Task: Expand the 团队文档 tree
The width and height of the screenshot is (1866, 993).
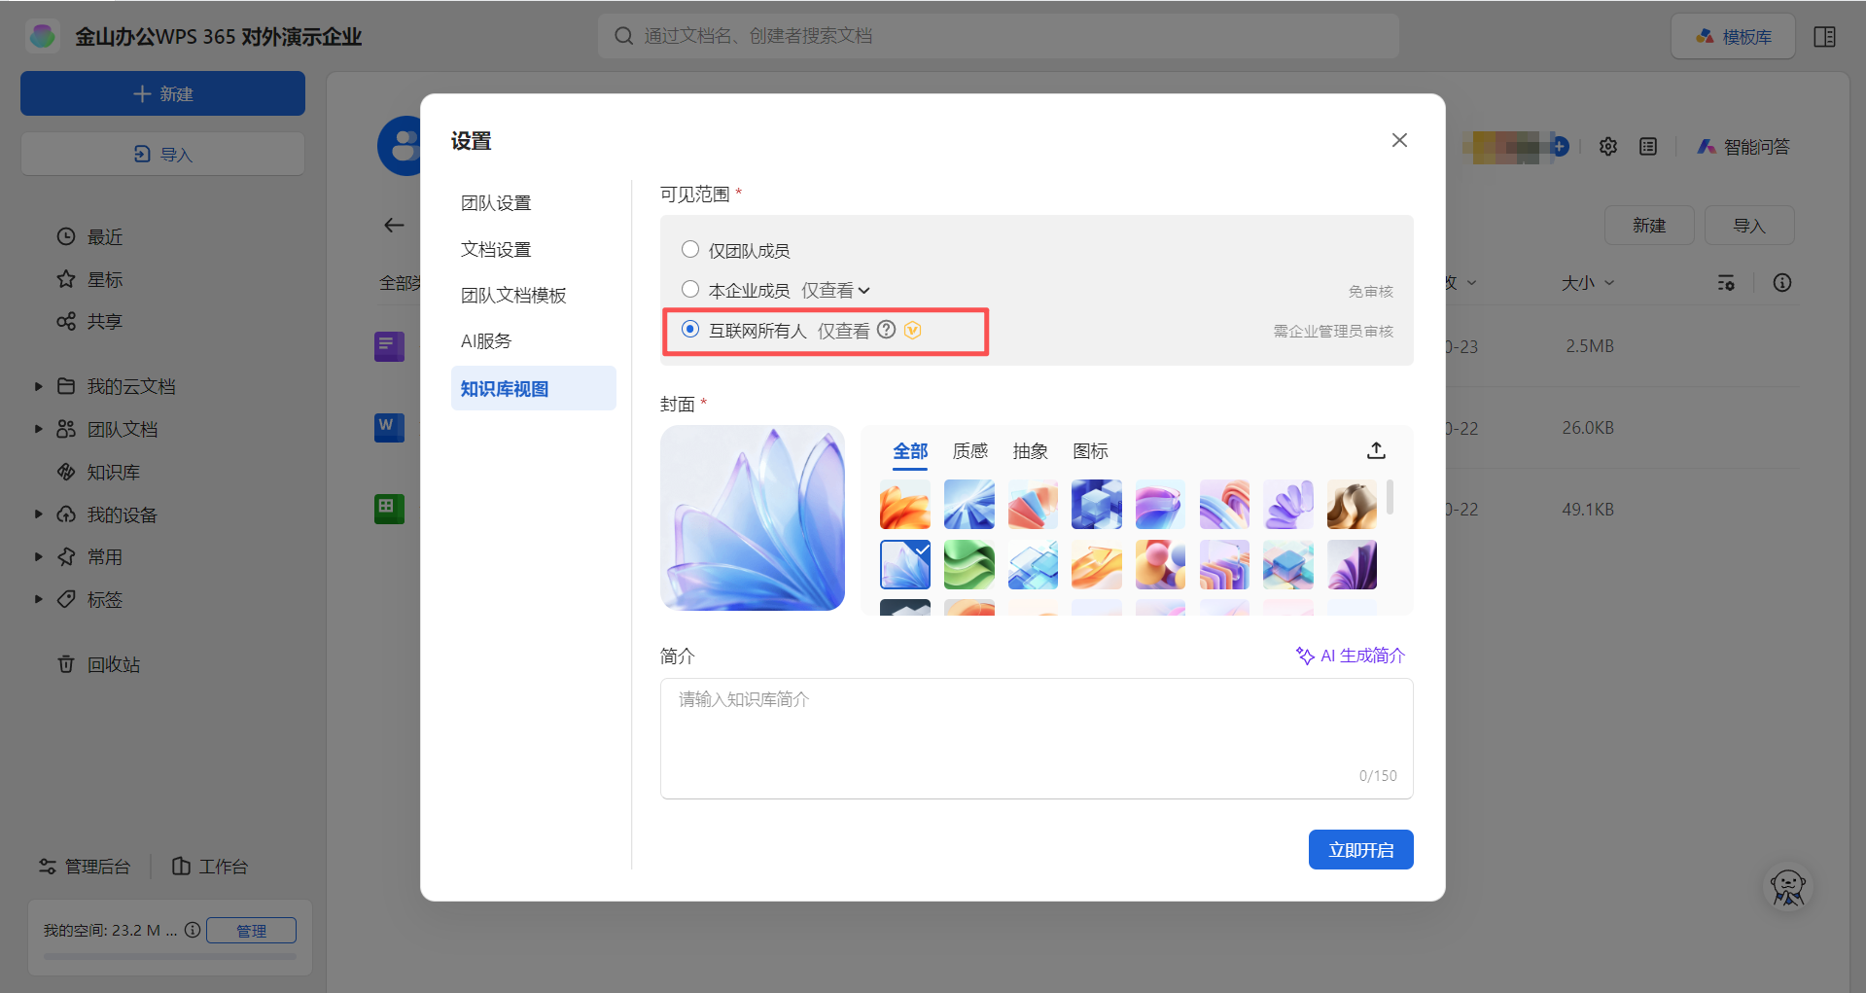Action: (38, 429)
